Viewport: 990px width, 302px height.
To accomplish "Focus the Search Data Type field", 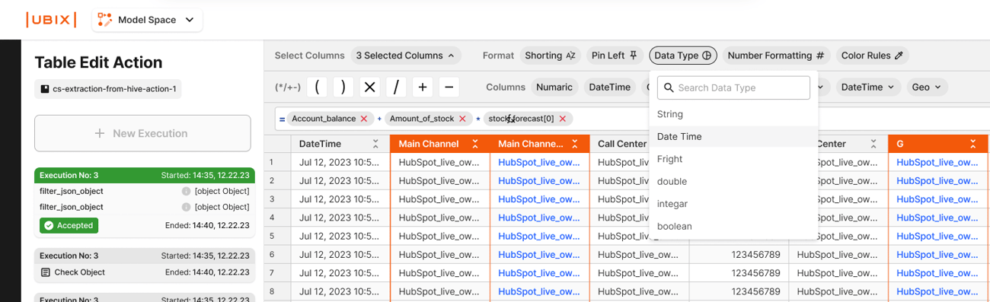I will [733, 87].
